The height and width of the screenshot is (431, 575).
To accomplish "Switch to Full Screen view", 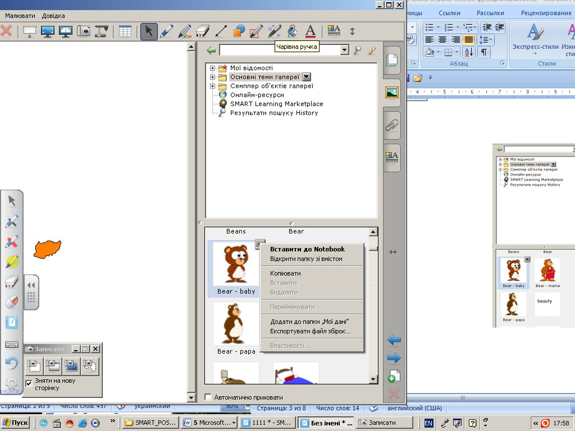I will coord(48,31).
